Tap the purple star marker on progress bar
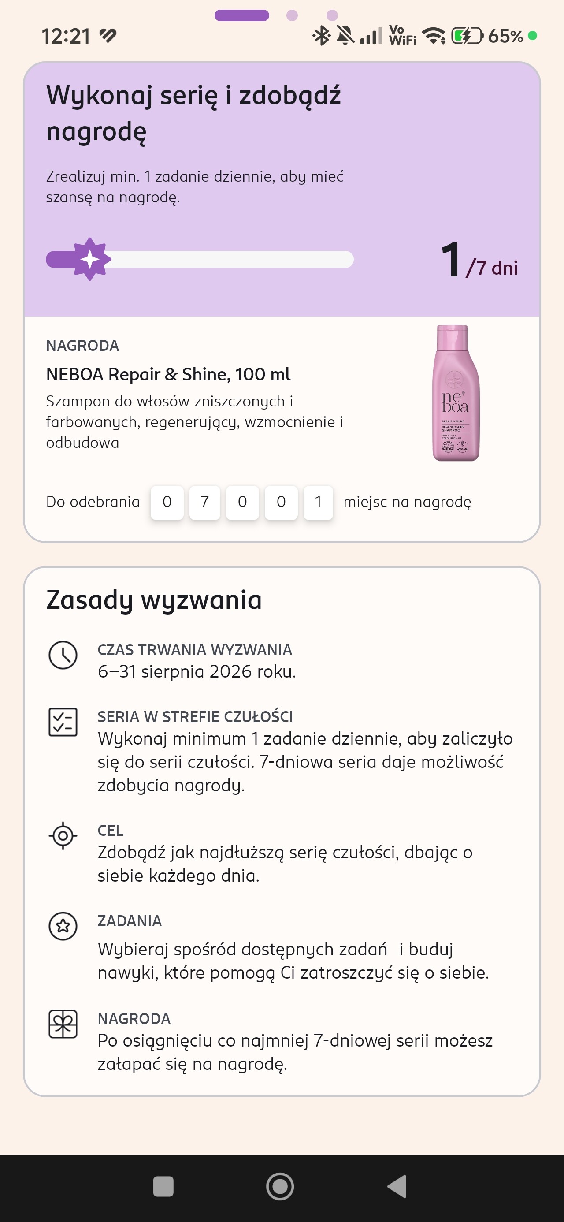The width and height of the screenshot is (564, 1222). pyautogui.click(x=90, y=259)
